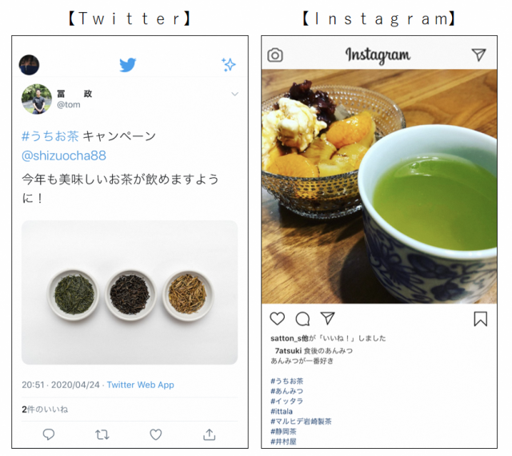Expand the tweet options chevron
The width and height of the screenshot is (512, 456).
point(234,95)
